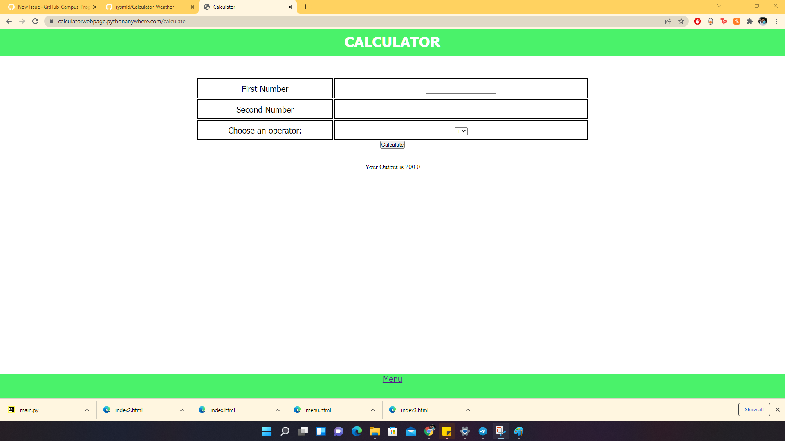The height and width of the screenshot is (441, 785).
Task: Close the downloads bar
Action: click(x=778, y=410)
